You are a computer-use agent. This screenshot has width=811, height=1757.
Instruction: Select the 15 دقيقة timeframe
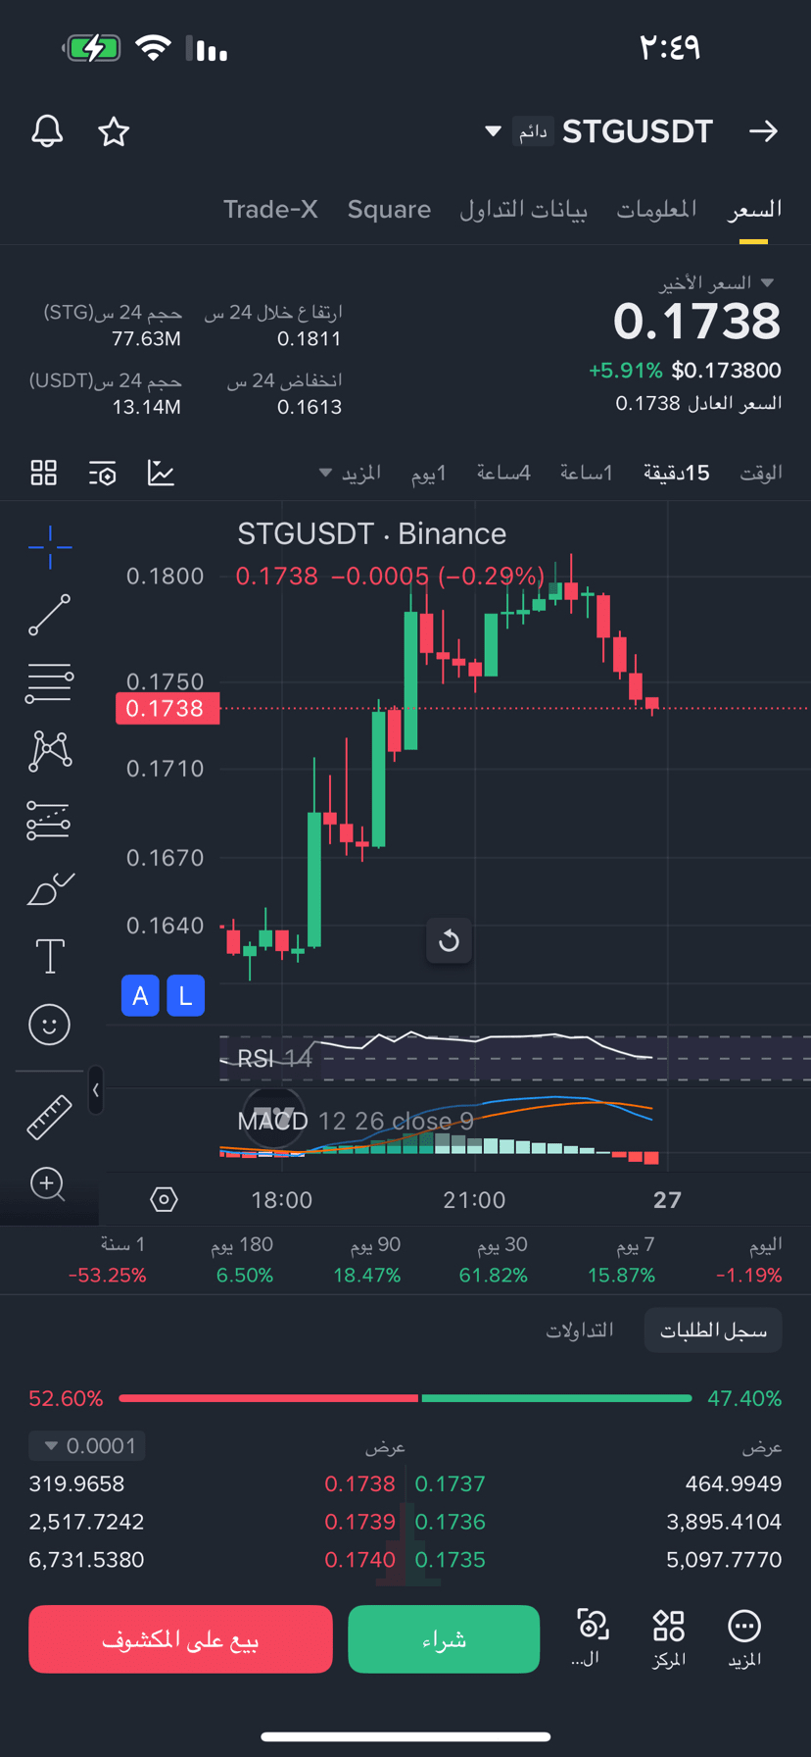tap(676, 474)
